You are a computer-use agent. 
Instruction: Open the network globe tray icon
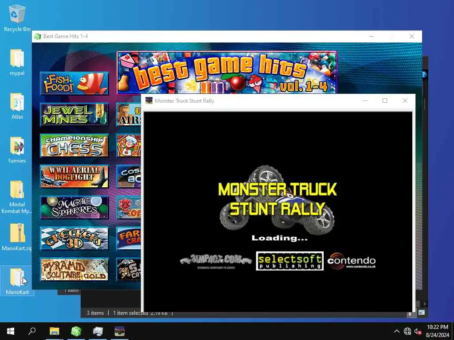[407, 331]
